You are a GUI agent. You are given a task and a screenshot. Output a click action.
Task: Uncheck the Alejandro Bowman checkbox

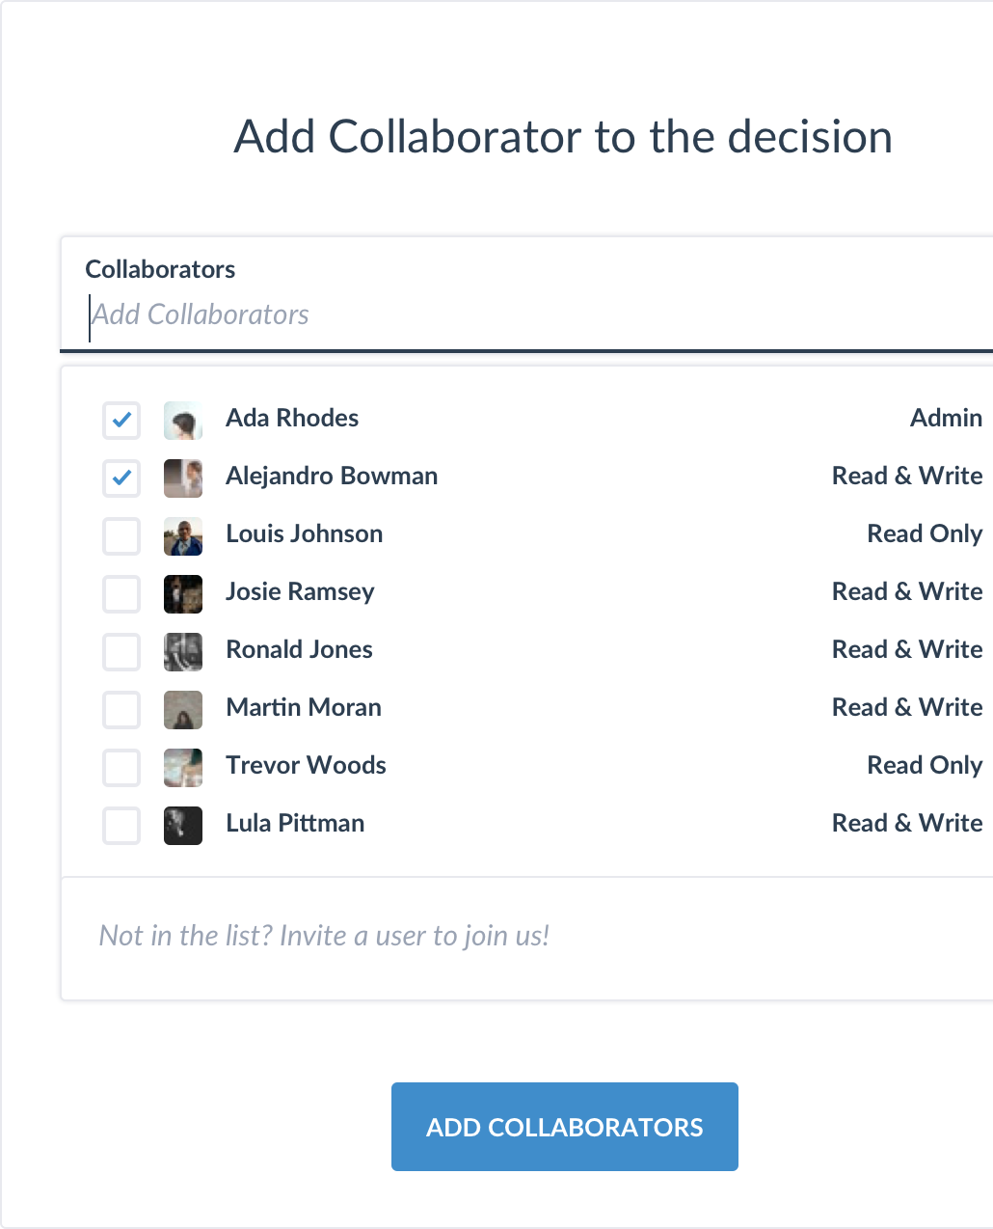[x=121, y=478]
